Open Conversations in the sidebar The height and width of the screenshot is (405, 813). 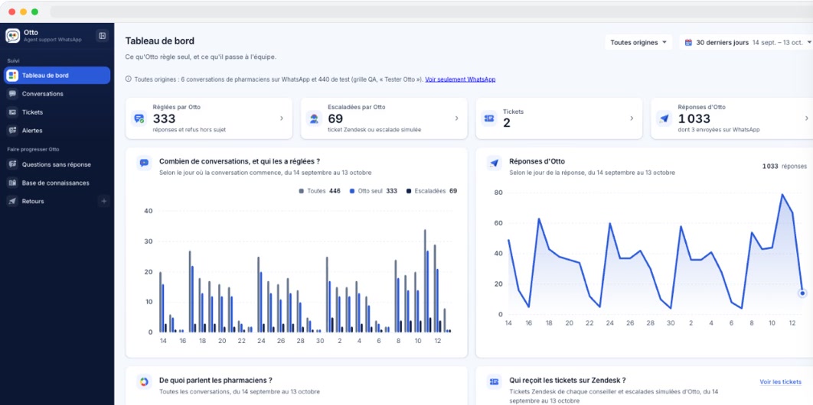point(57,94)
